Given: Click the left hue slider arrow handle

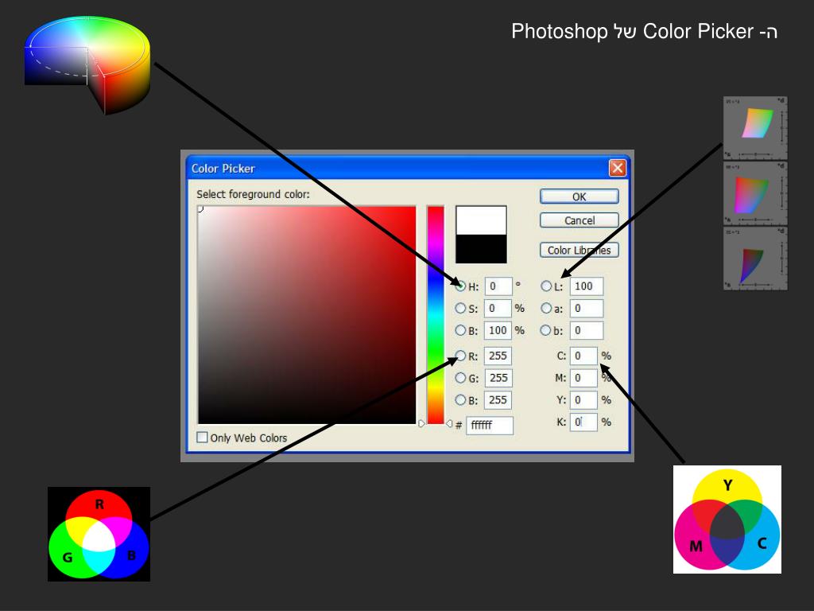Looking at the screenshot, I should point(421,424).
